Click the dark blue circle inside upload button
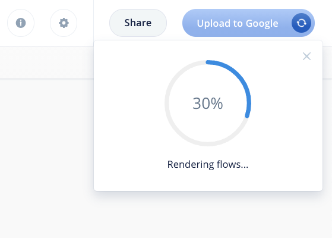The image size is (332, 238). coord(301,23)
